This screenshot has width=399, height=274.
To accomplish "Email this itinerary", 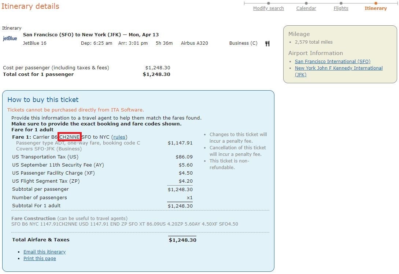I will [45, 252].
